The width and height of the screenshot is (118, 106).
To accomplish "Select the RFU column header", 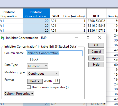I will (96, 13).
